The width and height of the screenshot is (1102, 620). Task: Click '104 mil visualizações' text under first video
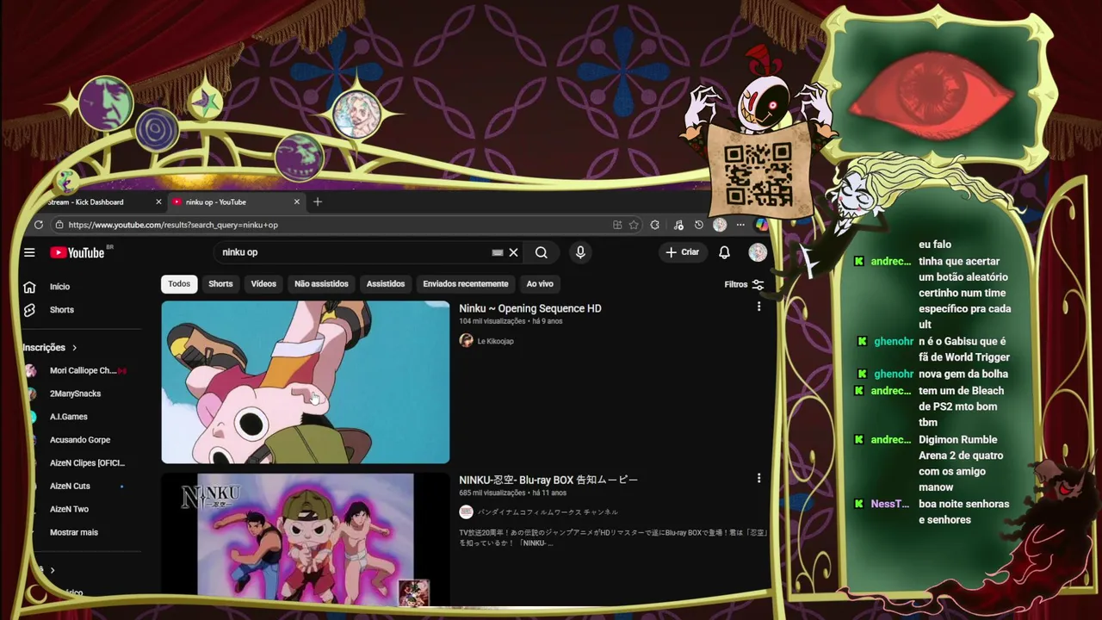(x=492, y=321)
